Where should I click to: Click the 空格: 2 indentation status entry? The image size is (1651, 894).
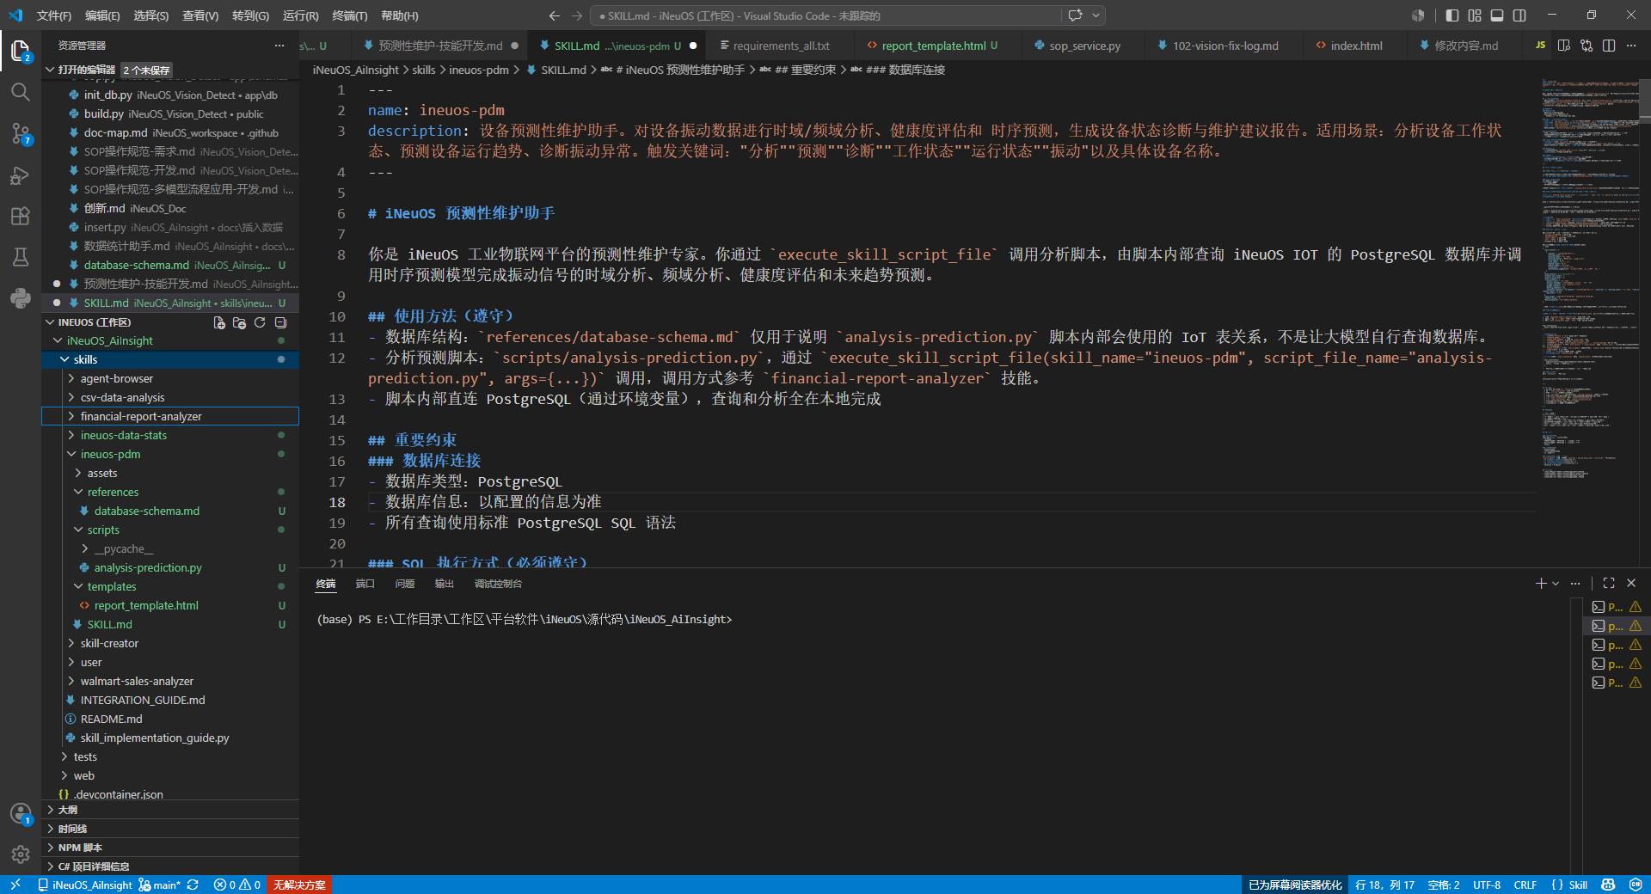coord(1443,885)
